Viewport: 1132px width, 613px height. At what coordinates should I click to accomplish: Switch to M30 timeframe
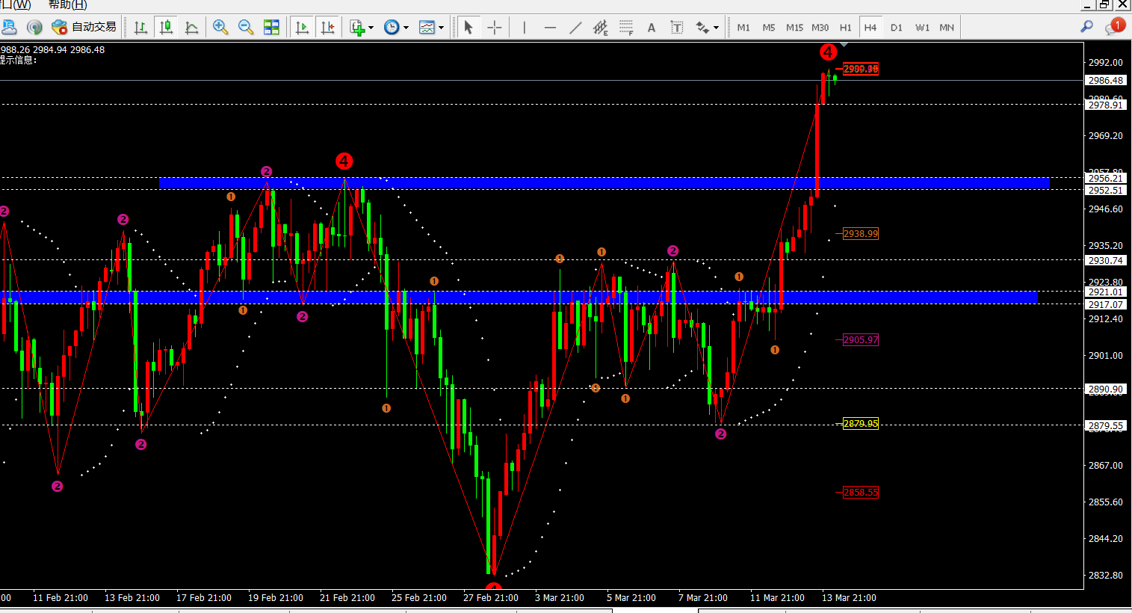pos(820,28)
